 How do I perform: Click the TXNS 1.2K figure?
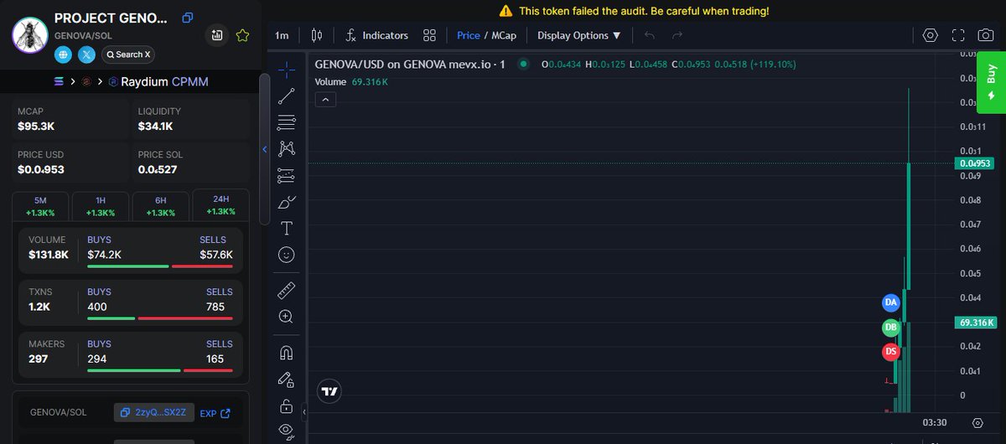click(39, 307)
